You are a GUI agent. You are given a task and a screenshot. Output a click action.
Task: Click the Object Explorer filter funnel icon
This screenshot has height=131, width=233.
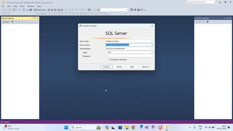pos(22,22)
